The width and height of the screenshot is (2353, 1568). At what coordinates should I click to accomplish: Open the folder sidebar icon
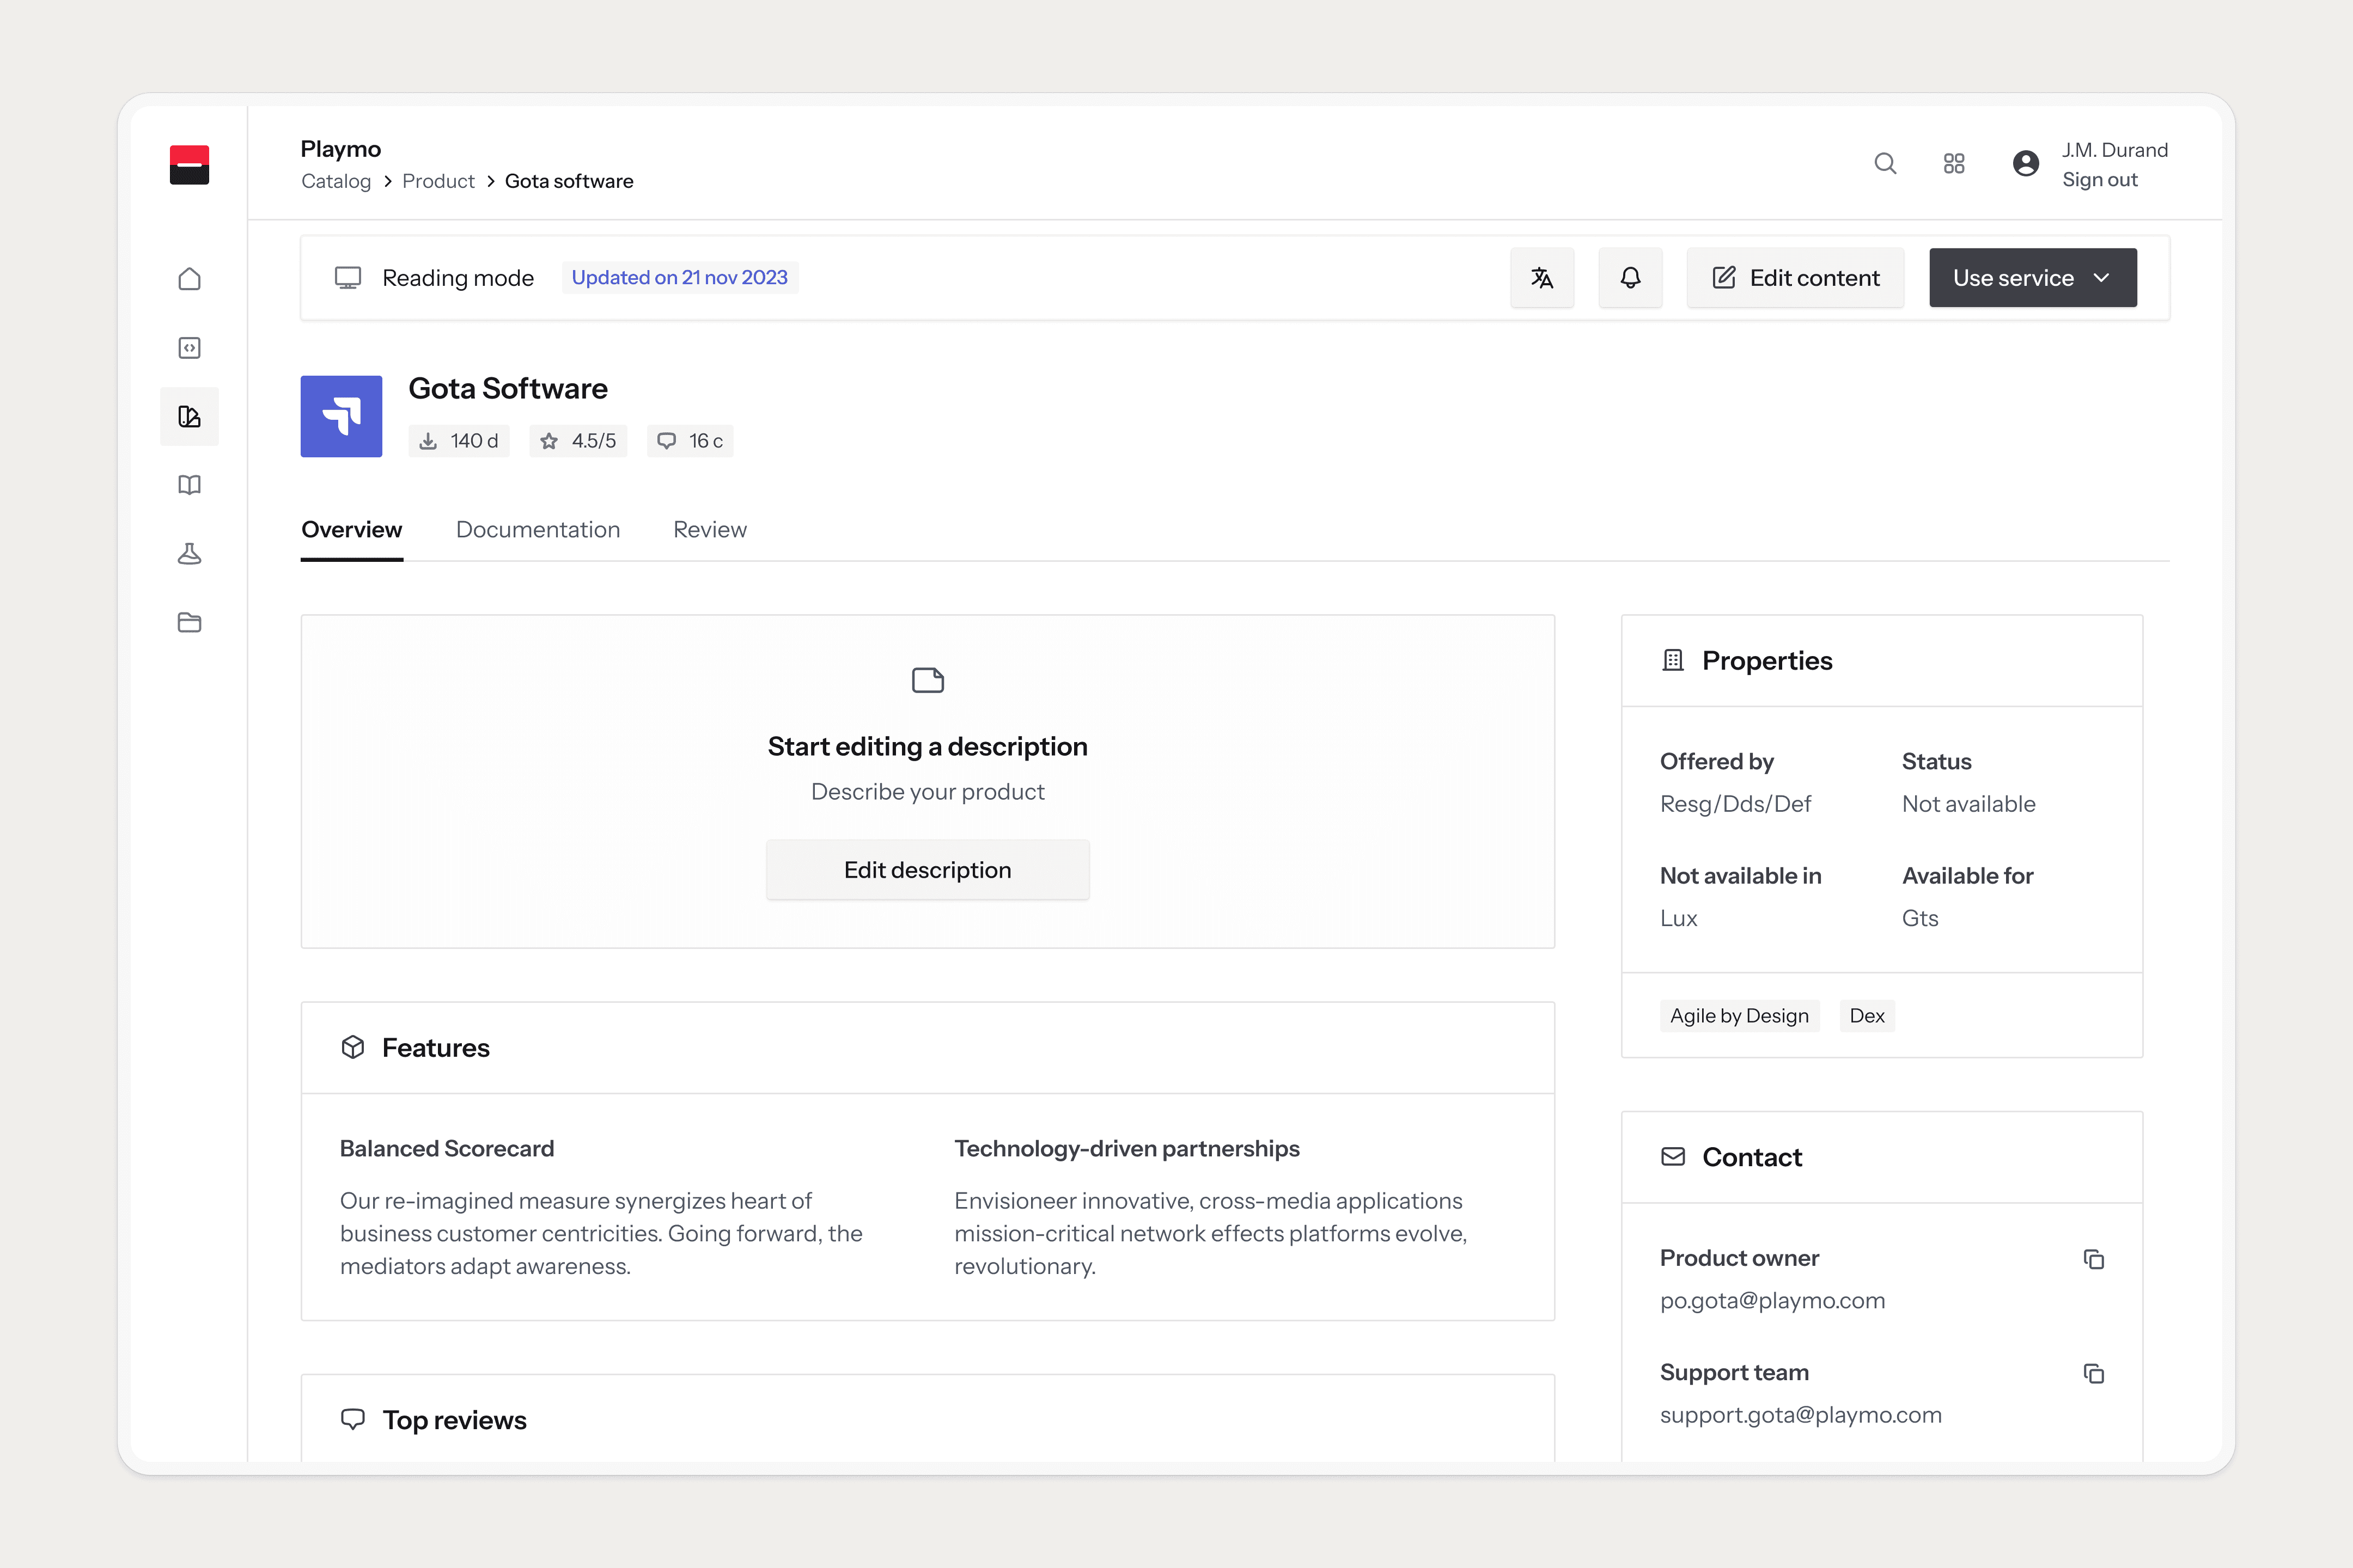(x=189, y=623)
